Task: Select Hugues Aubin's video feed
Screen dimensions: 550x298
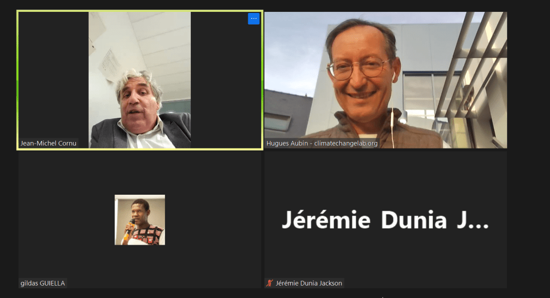Action: click(x=385, y=80)
